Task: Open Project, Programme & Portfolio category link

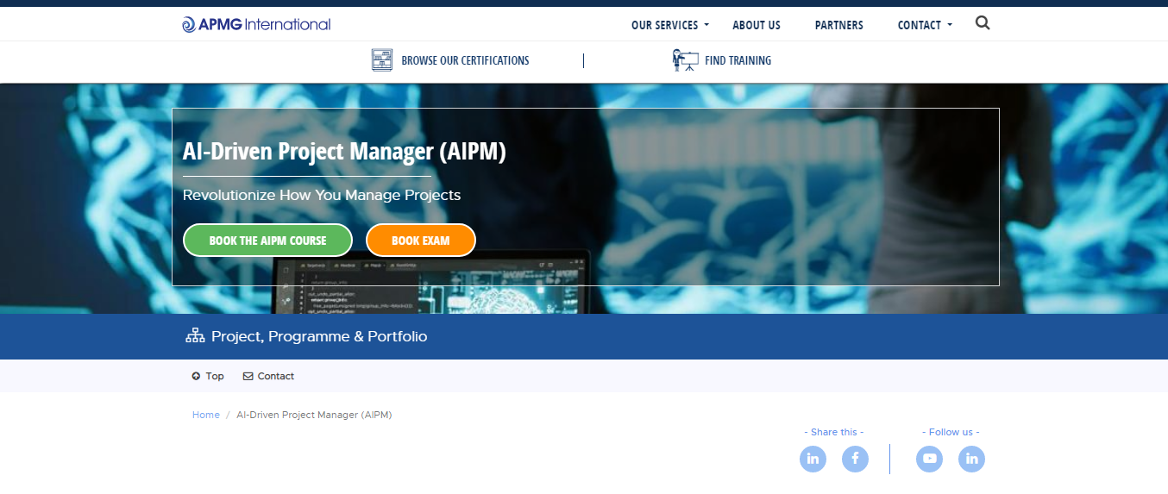Action: (319, 336)
